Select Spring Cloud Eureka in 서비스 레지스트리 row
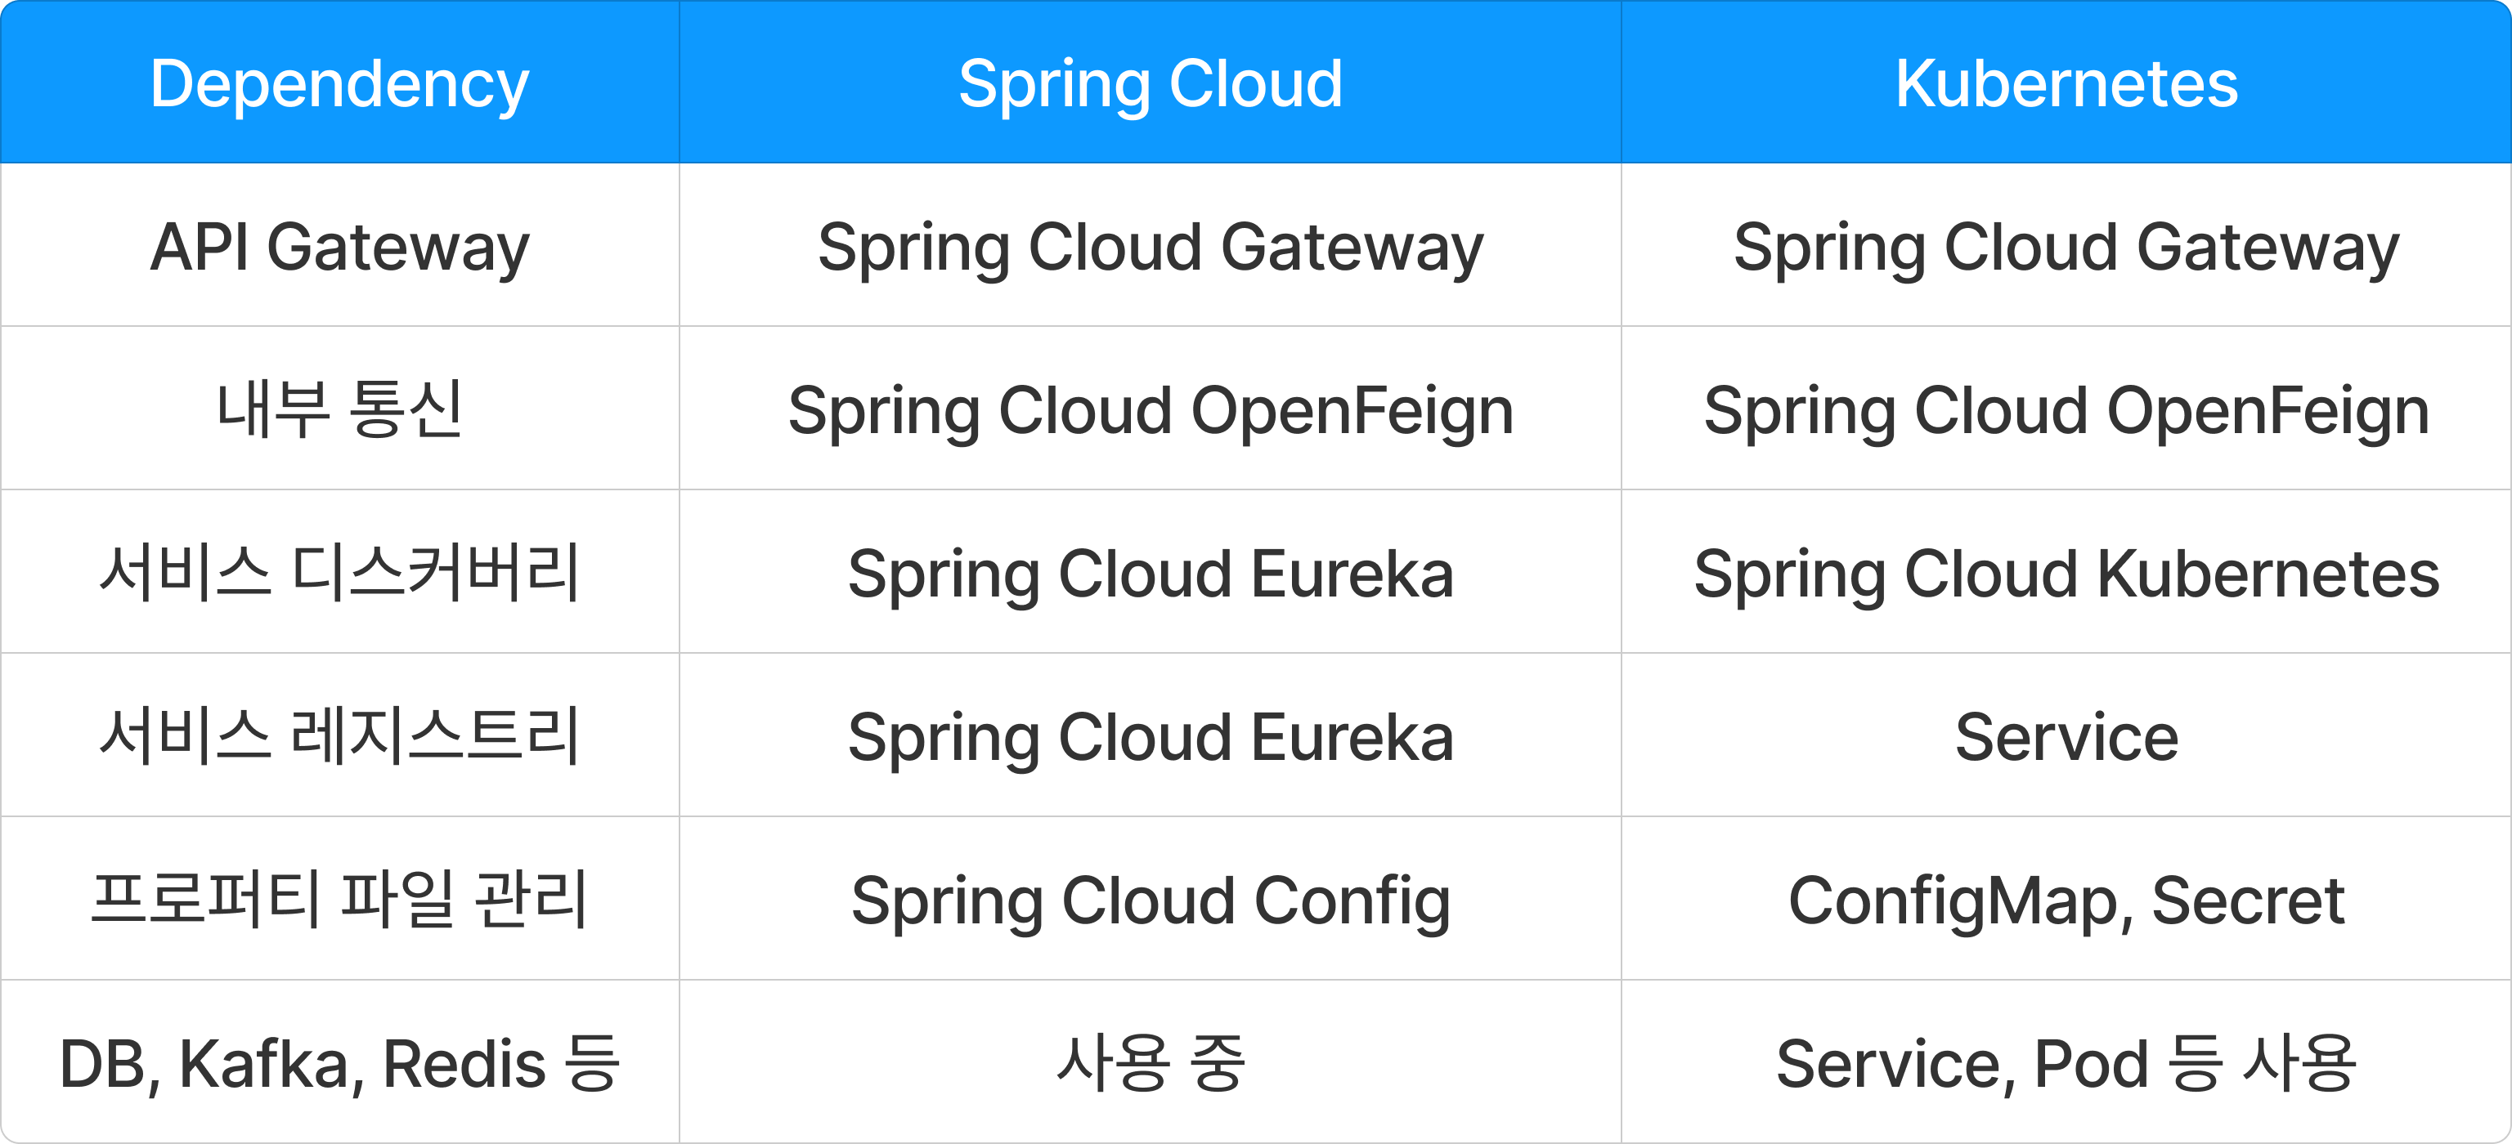 click(1150, 737)
